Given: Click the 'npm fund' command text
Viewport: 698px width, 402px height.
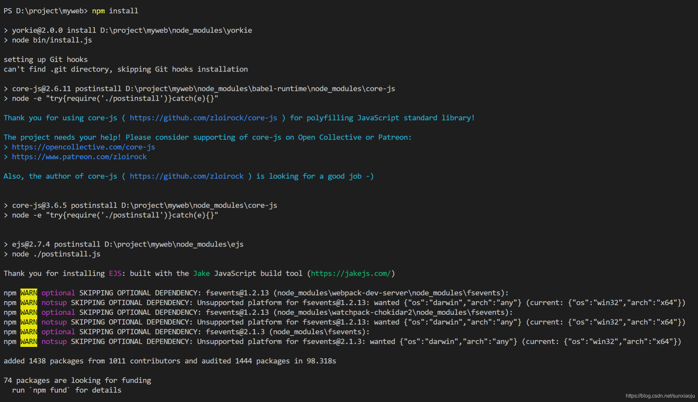Looking at the screenshot, I should coord(50,390).
